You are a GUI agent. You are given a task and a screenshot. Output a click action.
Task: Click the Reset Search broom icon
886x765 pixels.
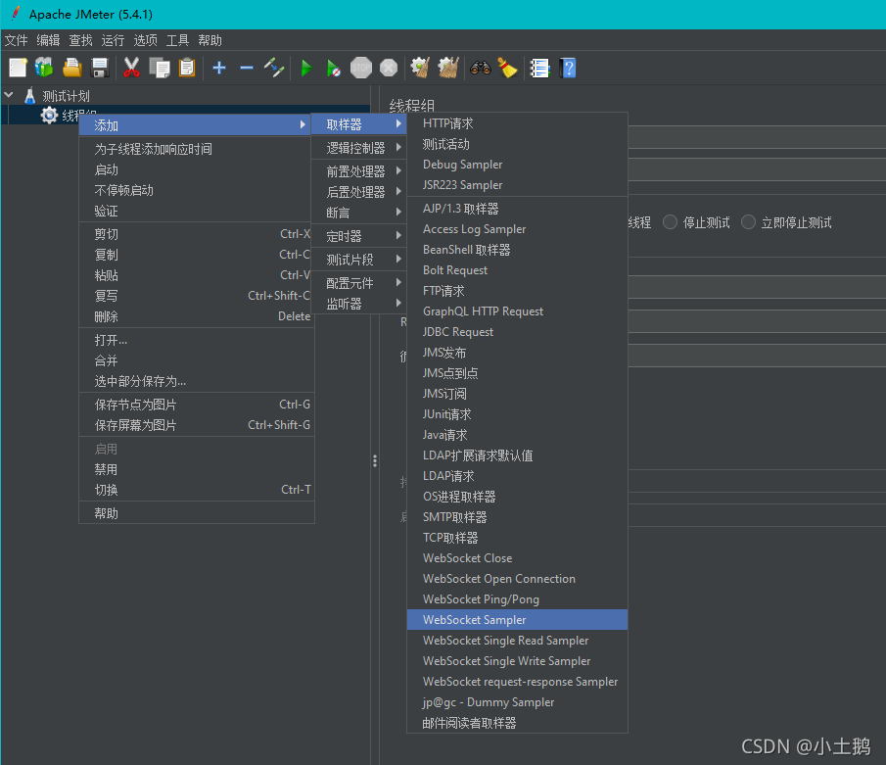point(507,68)
